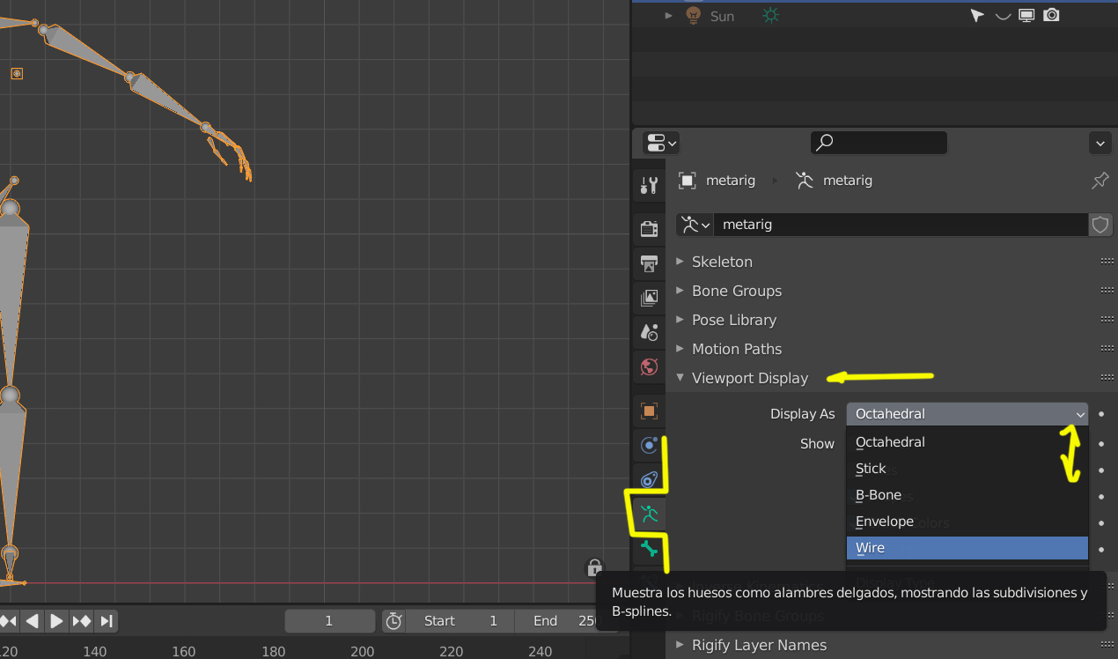1118x659 pixels.
Task: Open the Physics properties tab
Action: tap(649, 445)
